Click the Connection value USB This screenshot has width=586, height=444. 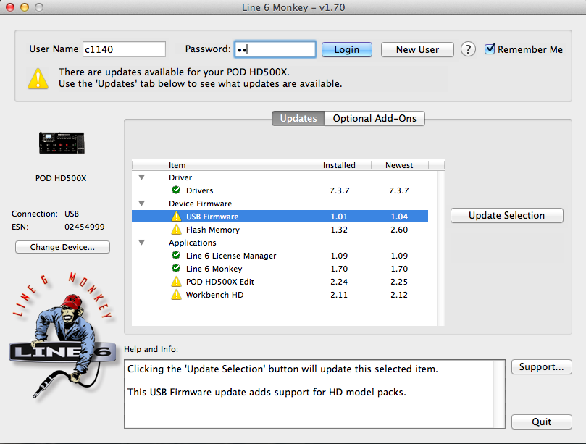(x=72, y=214)
